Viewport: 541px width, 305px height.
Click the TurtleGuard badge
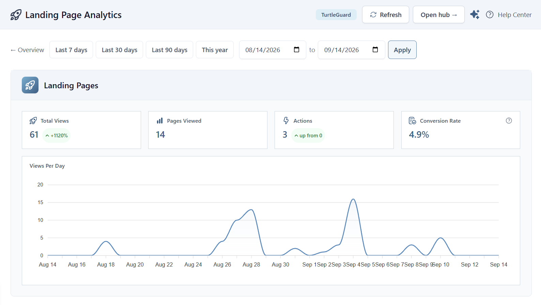click(336, 15)
